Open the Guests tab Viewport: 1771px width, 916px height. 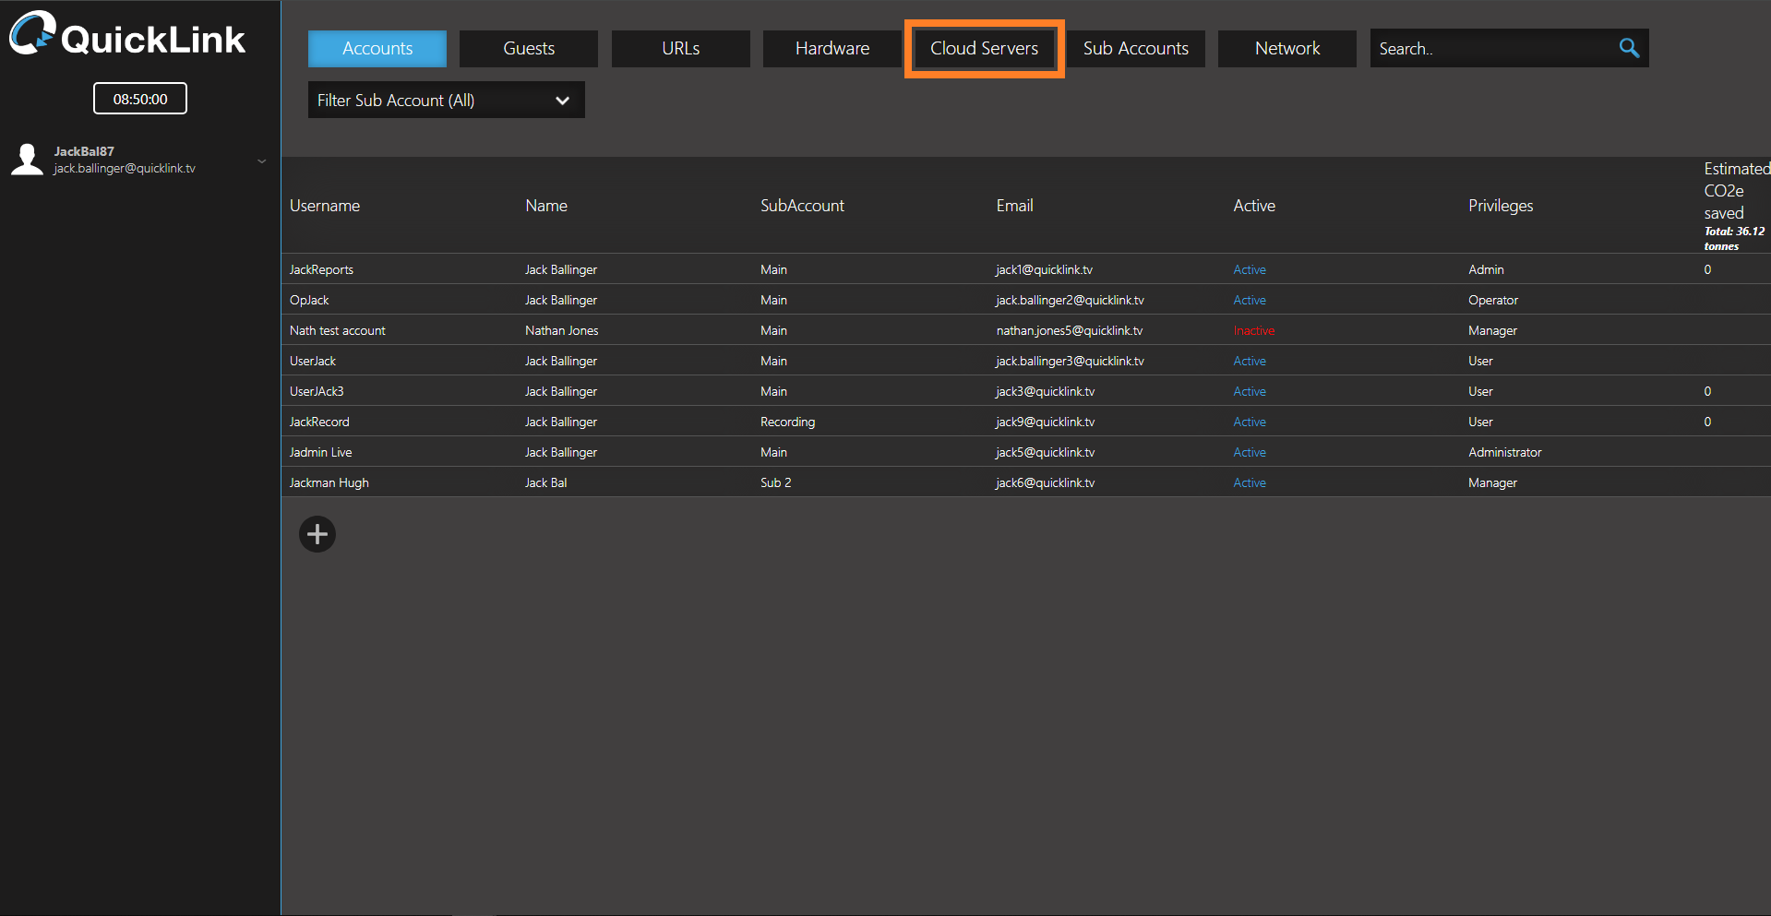pyautogui.click(x=529, y=49)
